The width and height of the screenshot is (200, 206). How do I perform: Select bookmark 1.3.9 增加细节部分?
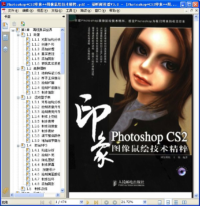pos(46,141)
